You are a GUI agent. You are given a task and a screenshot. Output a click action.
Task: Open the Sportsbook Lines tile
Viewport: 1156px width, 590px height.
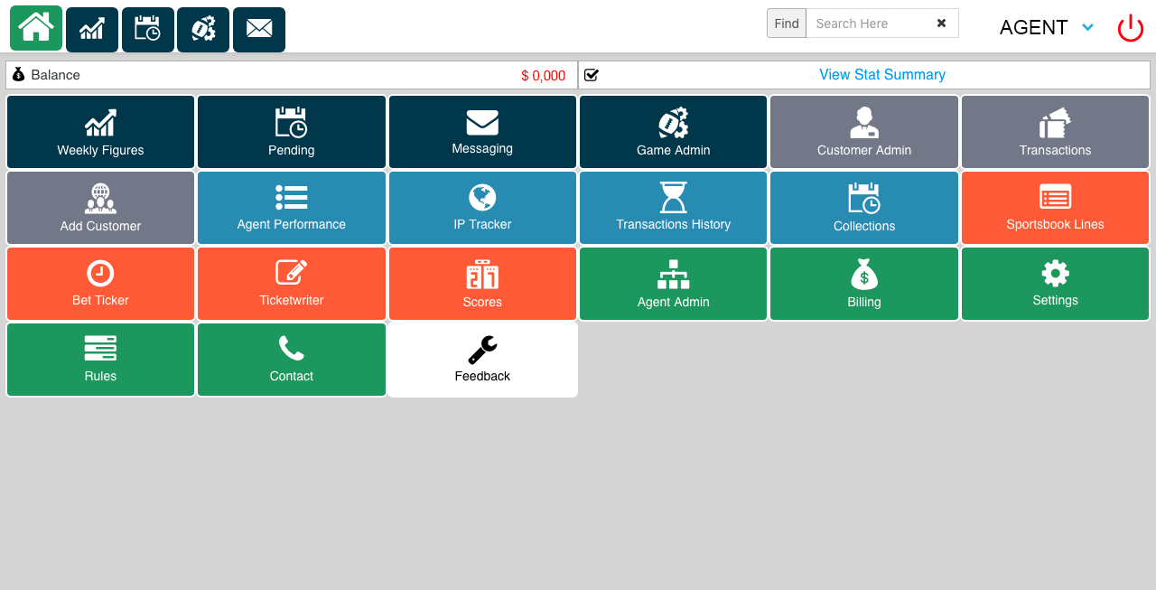[x=1055, y=208]
